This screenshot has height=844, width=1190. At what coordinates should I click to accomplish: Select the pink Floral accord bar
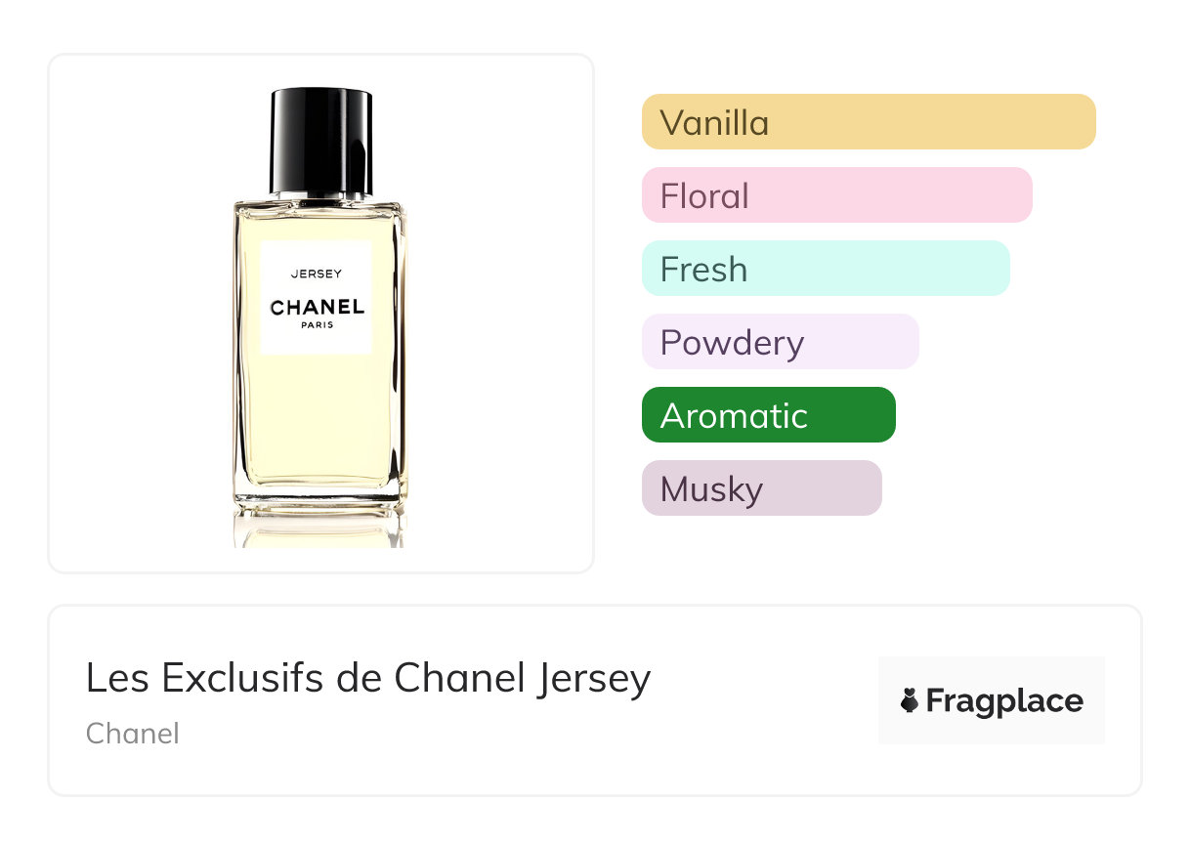click(836, 195)
